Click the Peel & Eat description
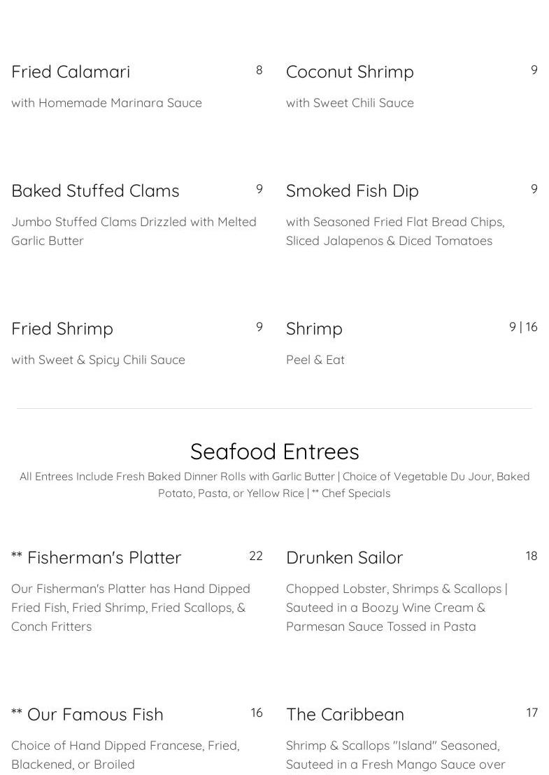The width and height of the screenshot is (549, 775). (x=315, y=360)
